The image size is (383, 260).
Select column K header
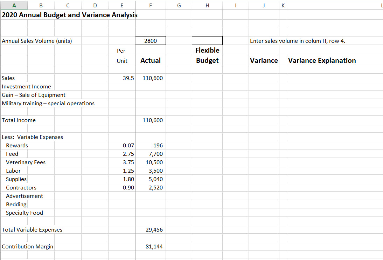click(283, 5)
